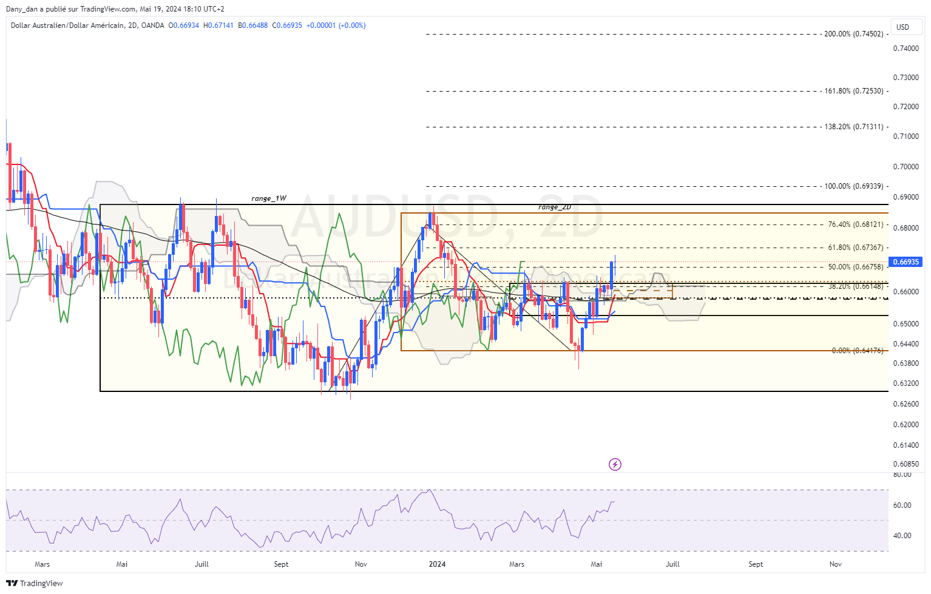Image resolution: width=931 pixels, height=594 pixels.
Task: Click the TradingView logo in the bottom-left corner
Action: click(35, 583)
